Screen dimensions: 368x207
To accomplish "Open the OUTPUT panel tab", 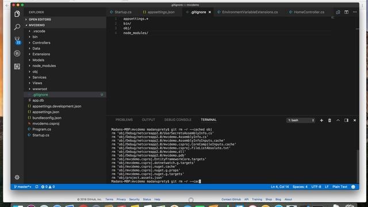I will point(148,120).
